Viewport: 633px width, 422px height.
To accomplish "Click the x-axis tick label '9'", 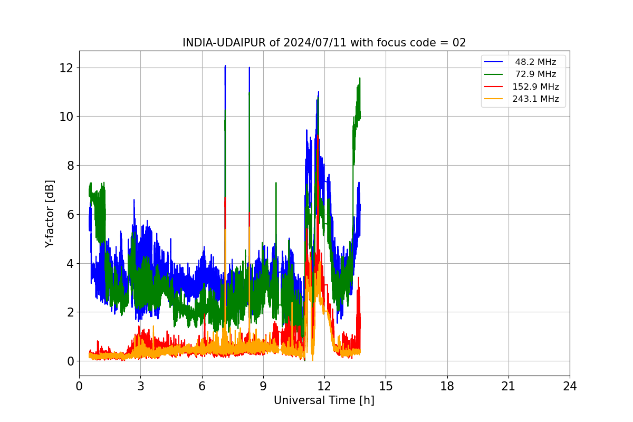I will pos(263,386).
